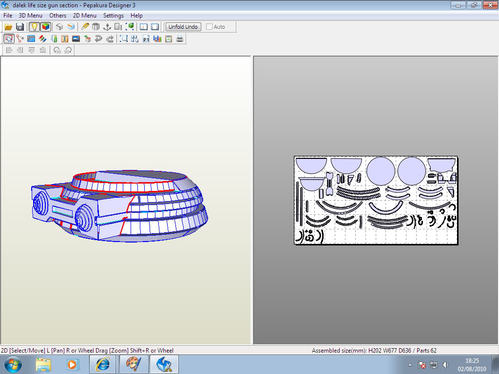The image size is (499, 374).
Task: Click the Open file folder icon
Action: (x=8, y=27)
